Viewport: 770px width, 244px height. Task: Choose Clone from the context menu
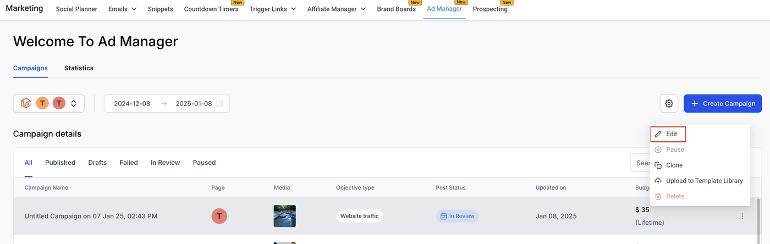tap(674, 165)
